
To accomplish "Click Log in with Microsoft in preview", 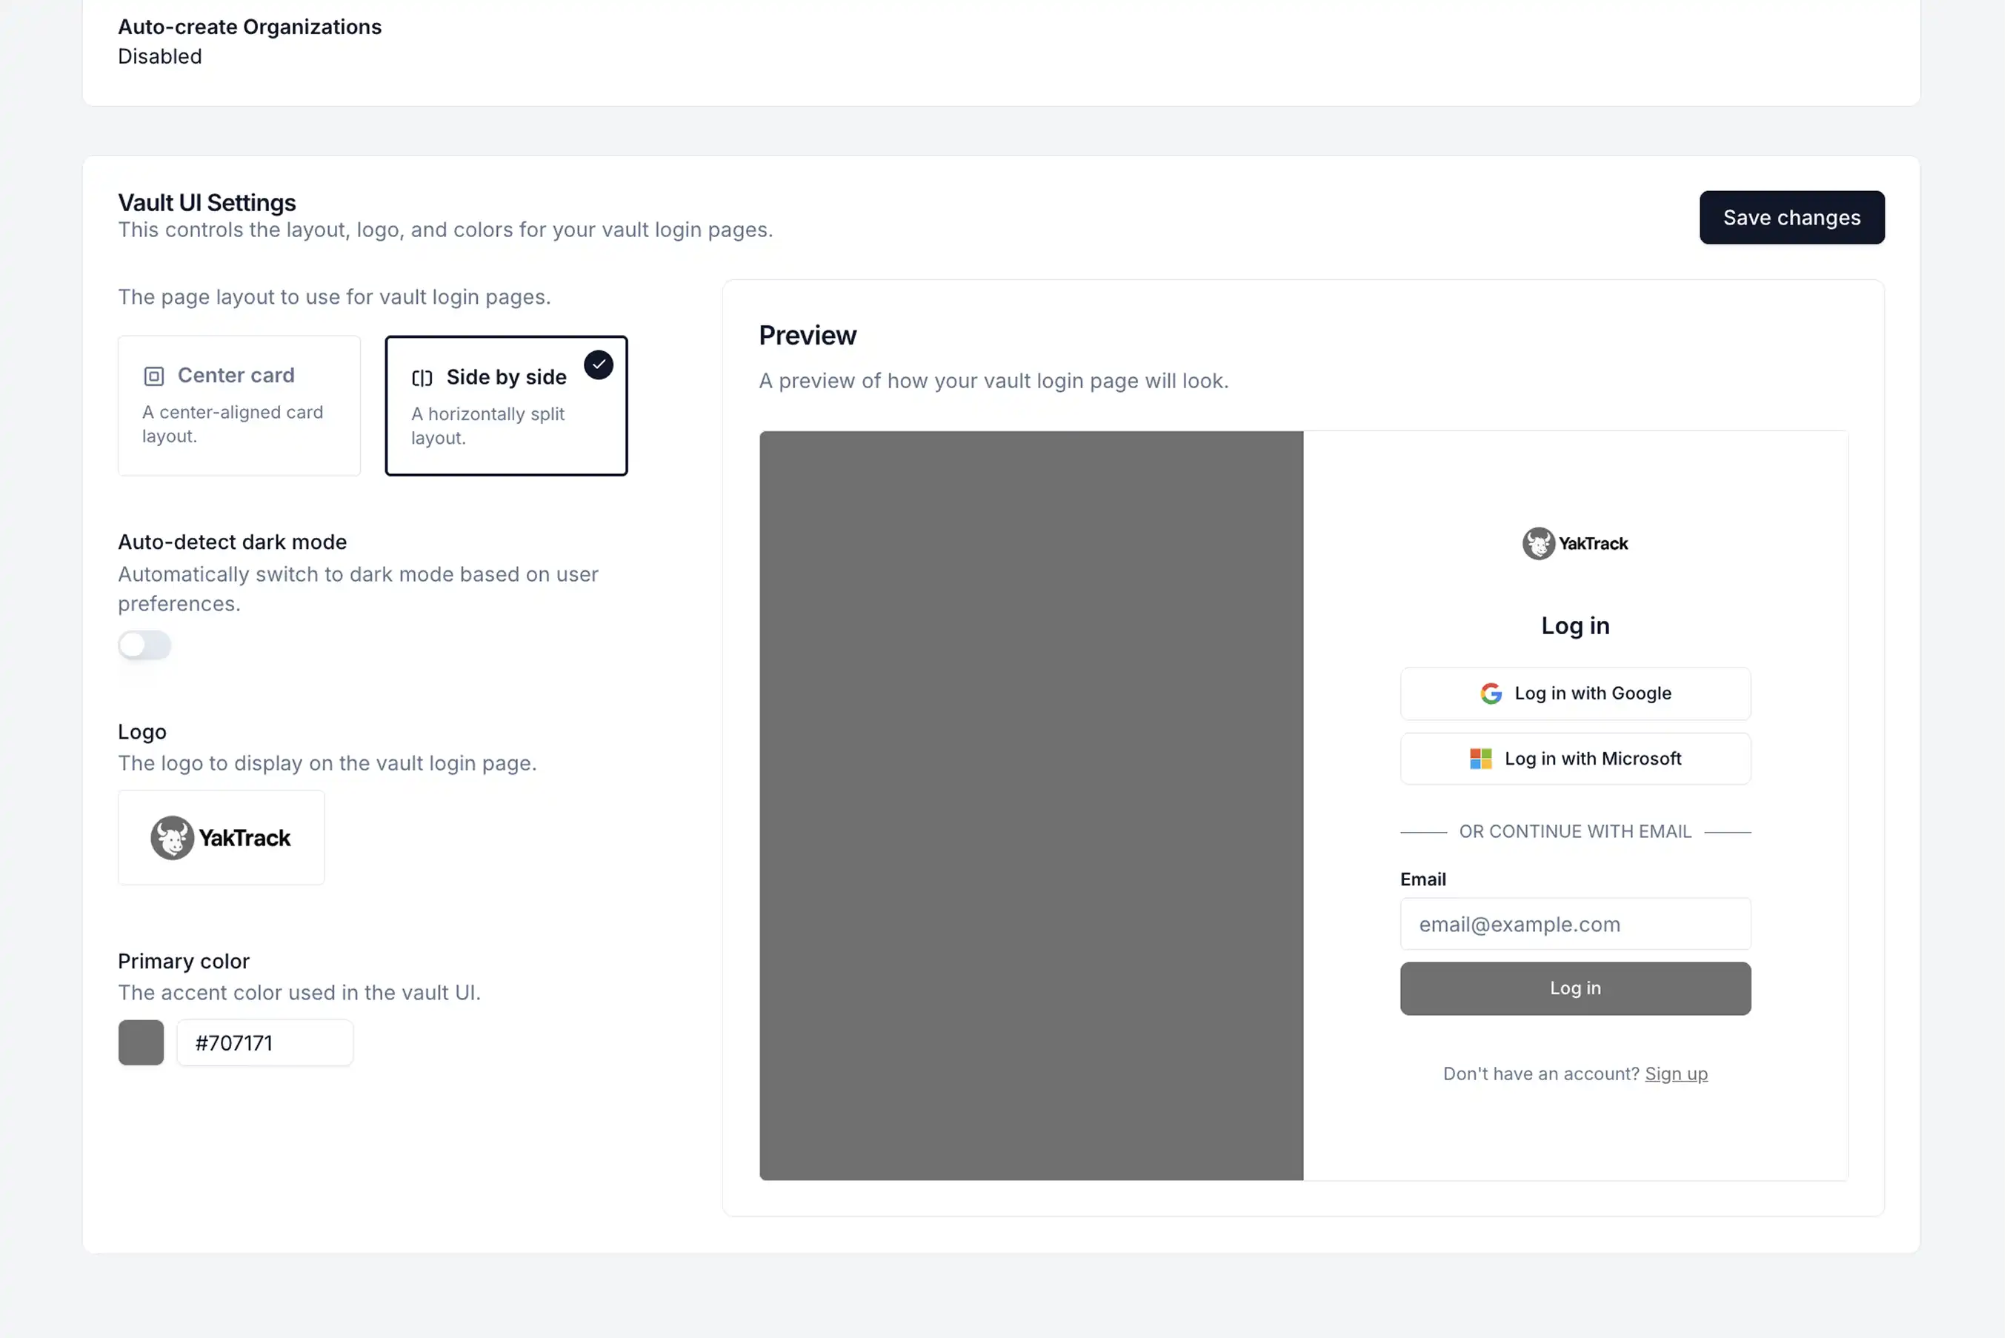I will 1575,759.
